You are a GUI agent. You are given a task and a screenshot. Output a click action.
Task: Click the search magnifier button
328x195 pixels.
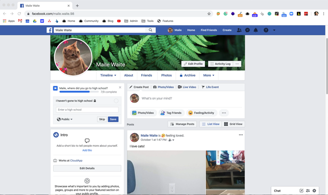tap(151, 30)
